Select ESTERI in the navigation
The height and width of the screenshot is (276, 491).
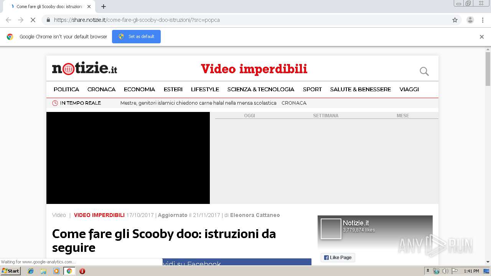173,89
